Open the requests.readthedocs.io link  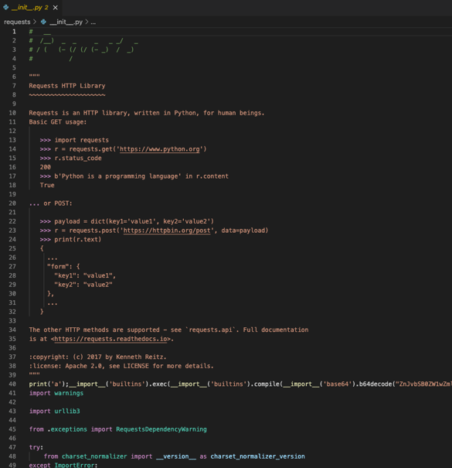110,339
